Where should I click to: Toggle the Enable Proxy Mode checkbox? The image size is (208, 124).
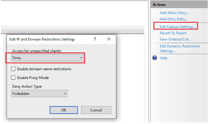click(13, 77)
